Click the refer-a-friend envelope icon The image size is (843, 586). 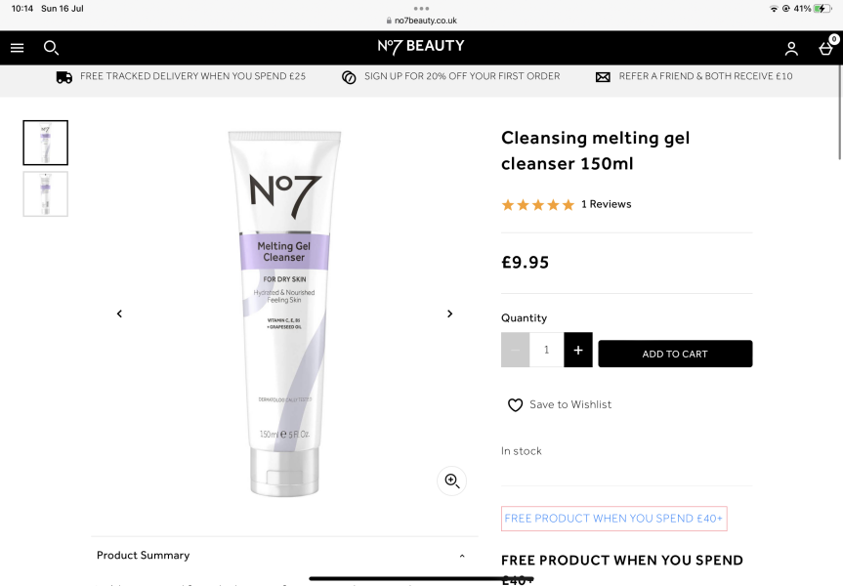(603, 76)
